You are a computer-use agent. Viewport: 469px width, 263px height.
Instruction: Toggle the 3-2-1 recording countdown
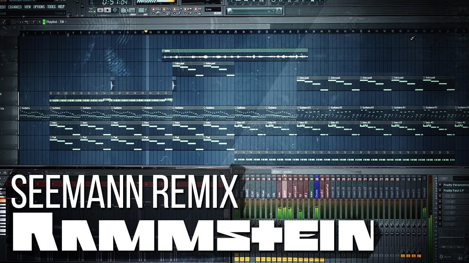168,9
